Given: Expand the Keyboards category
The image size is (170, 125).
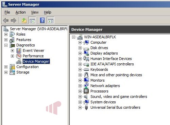Looking at the screenshot, I should (80, 69).
